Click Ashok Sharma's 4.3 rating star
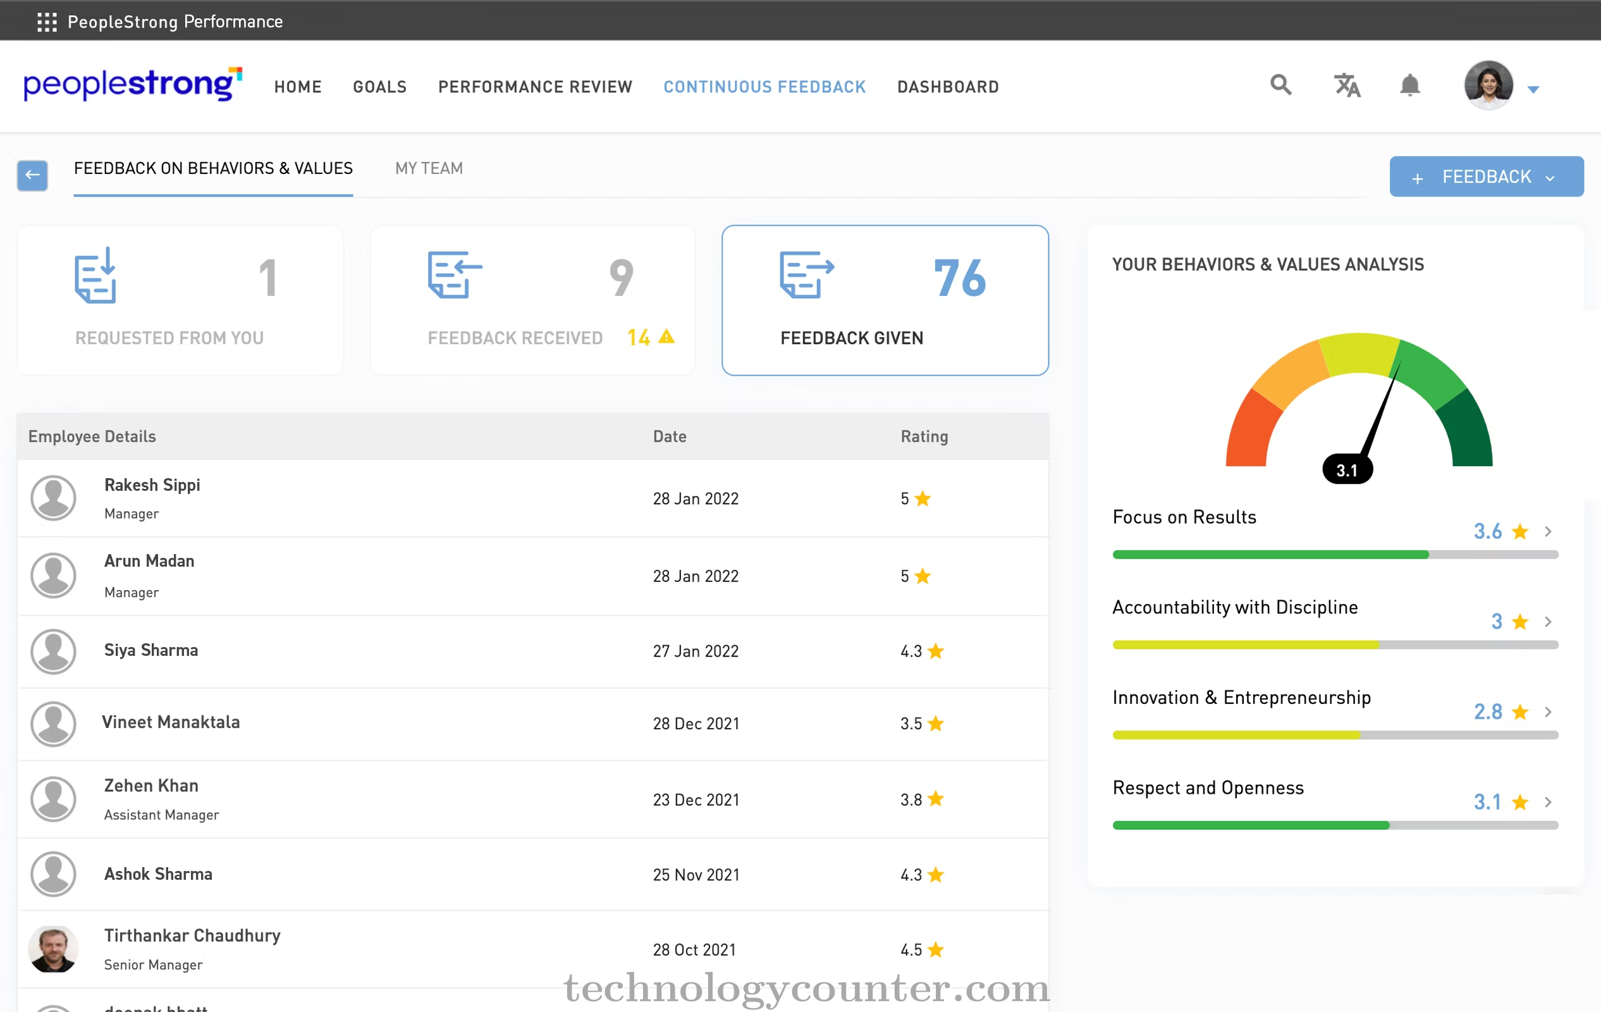Image resolution: width=1601 pixels, height=1012 pixels. (935, 873)
